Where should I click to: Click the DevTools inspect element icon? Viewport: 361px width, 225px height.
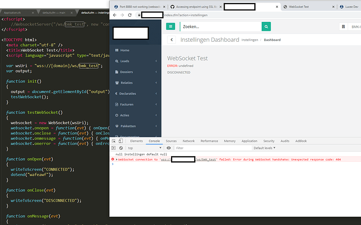coord(114,141)
